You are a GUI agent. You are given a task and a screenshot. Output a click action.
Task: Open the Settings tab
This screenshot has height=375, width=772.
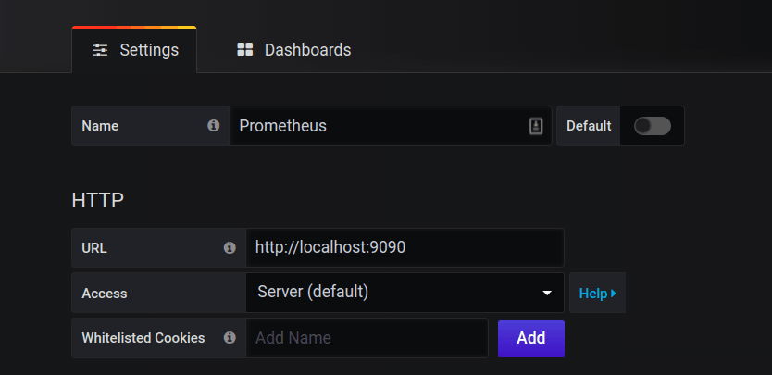134,50
